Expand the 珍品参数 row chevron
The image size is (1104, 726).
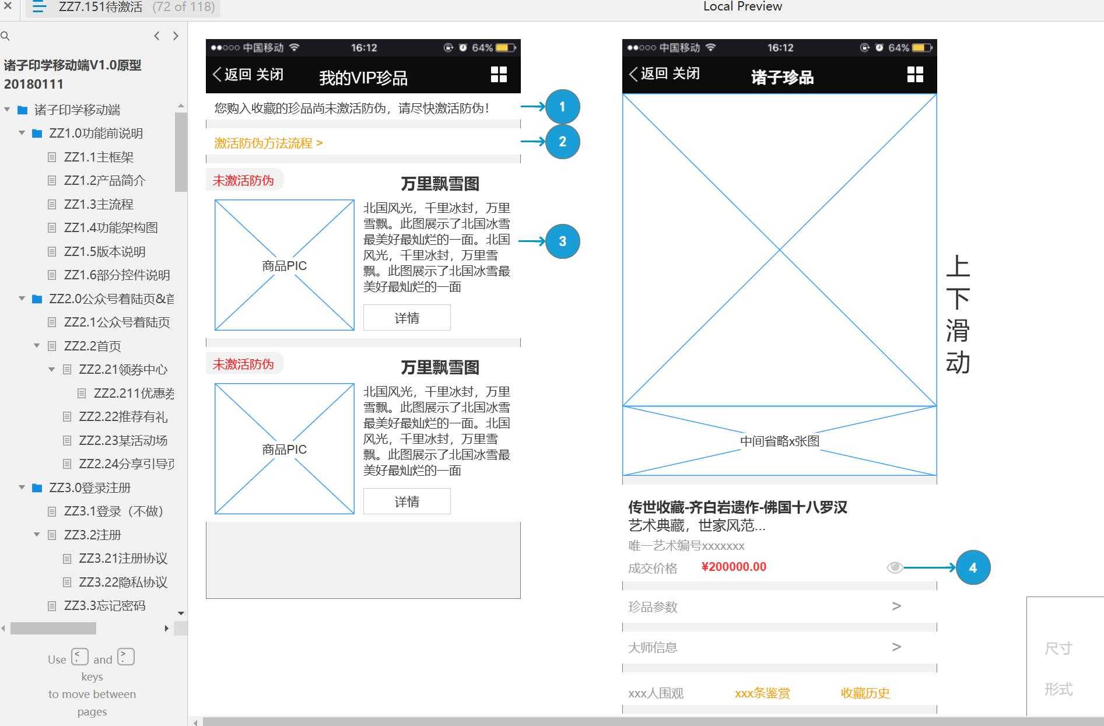tap(896, 606)
